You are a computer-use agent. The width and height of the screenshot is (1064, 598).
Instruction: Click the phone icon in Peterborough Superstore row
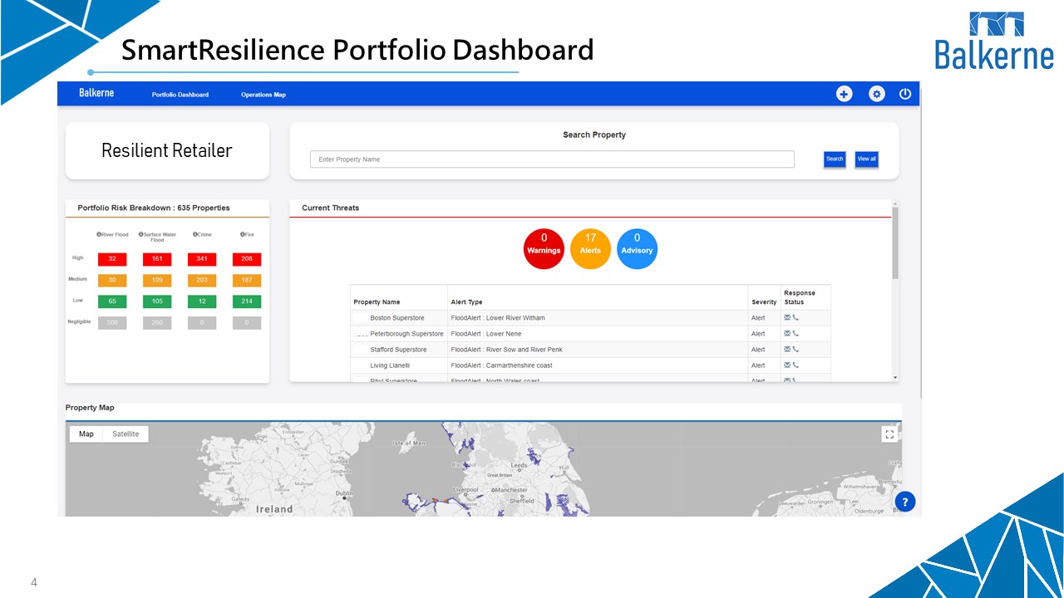(x=796, y=333)
